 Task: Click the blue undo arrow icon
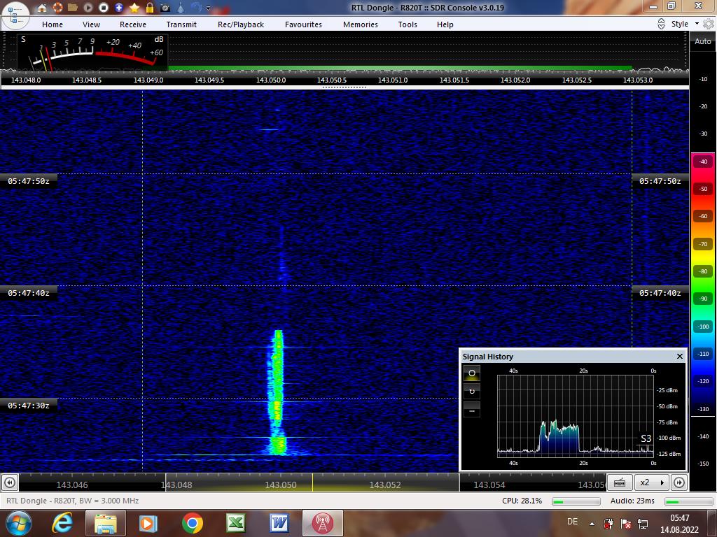(196, 7)
